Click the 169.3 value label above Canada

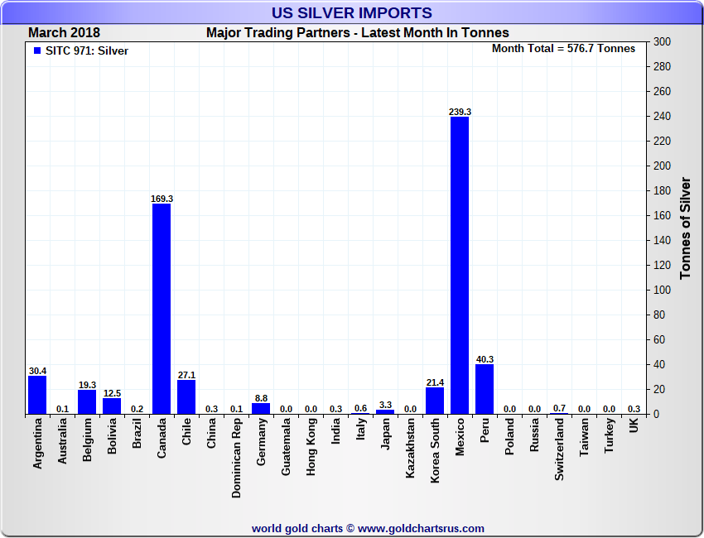click(x=162, y=199)
